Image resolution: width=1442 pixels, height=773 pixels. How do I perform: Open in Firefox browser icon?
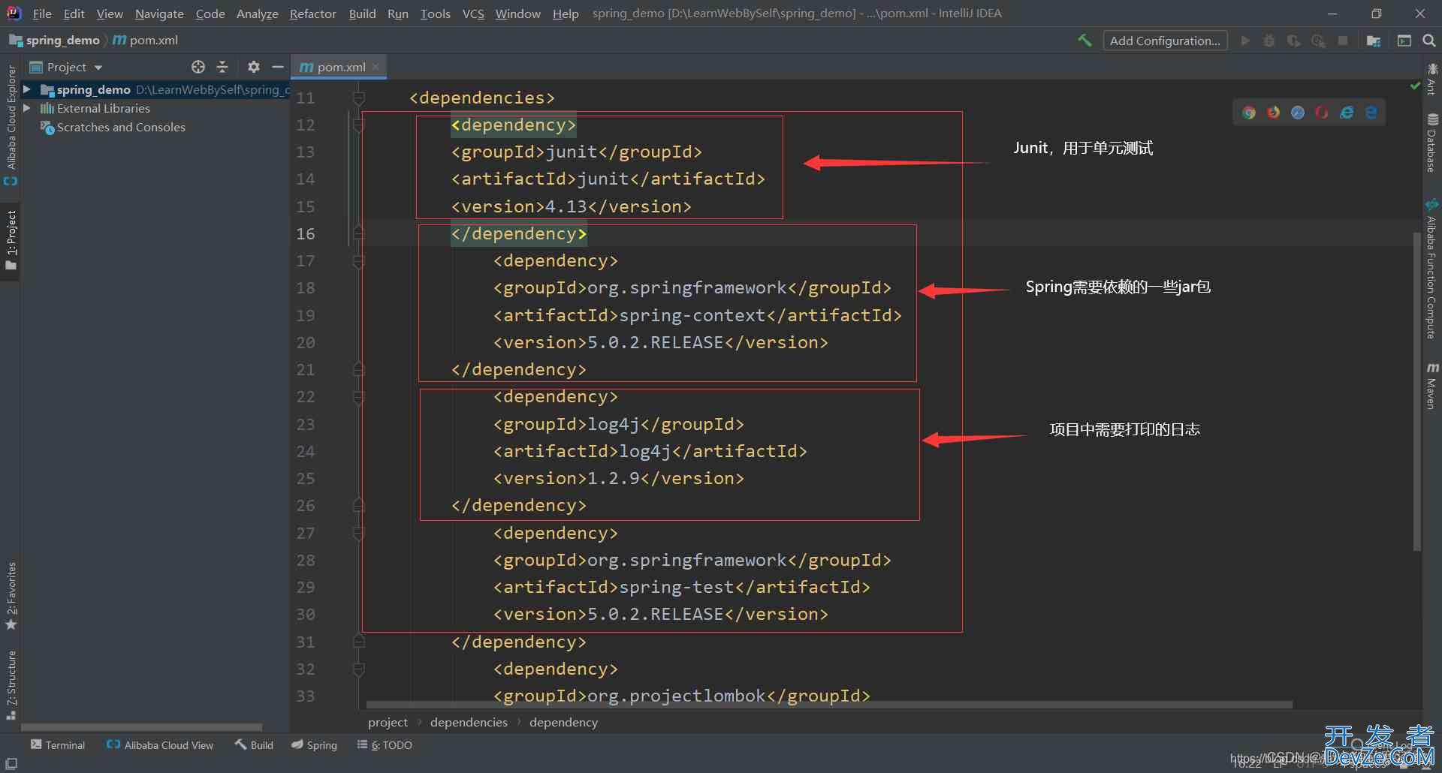point(1274,113)
